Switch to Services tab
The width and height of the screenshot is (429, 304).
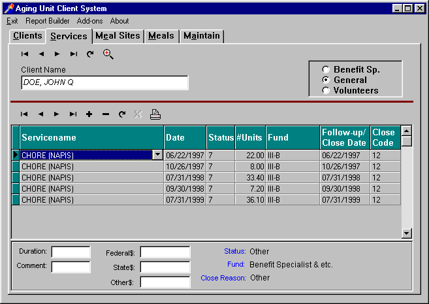69,36
